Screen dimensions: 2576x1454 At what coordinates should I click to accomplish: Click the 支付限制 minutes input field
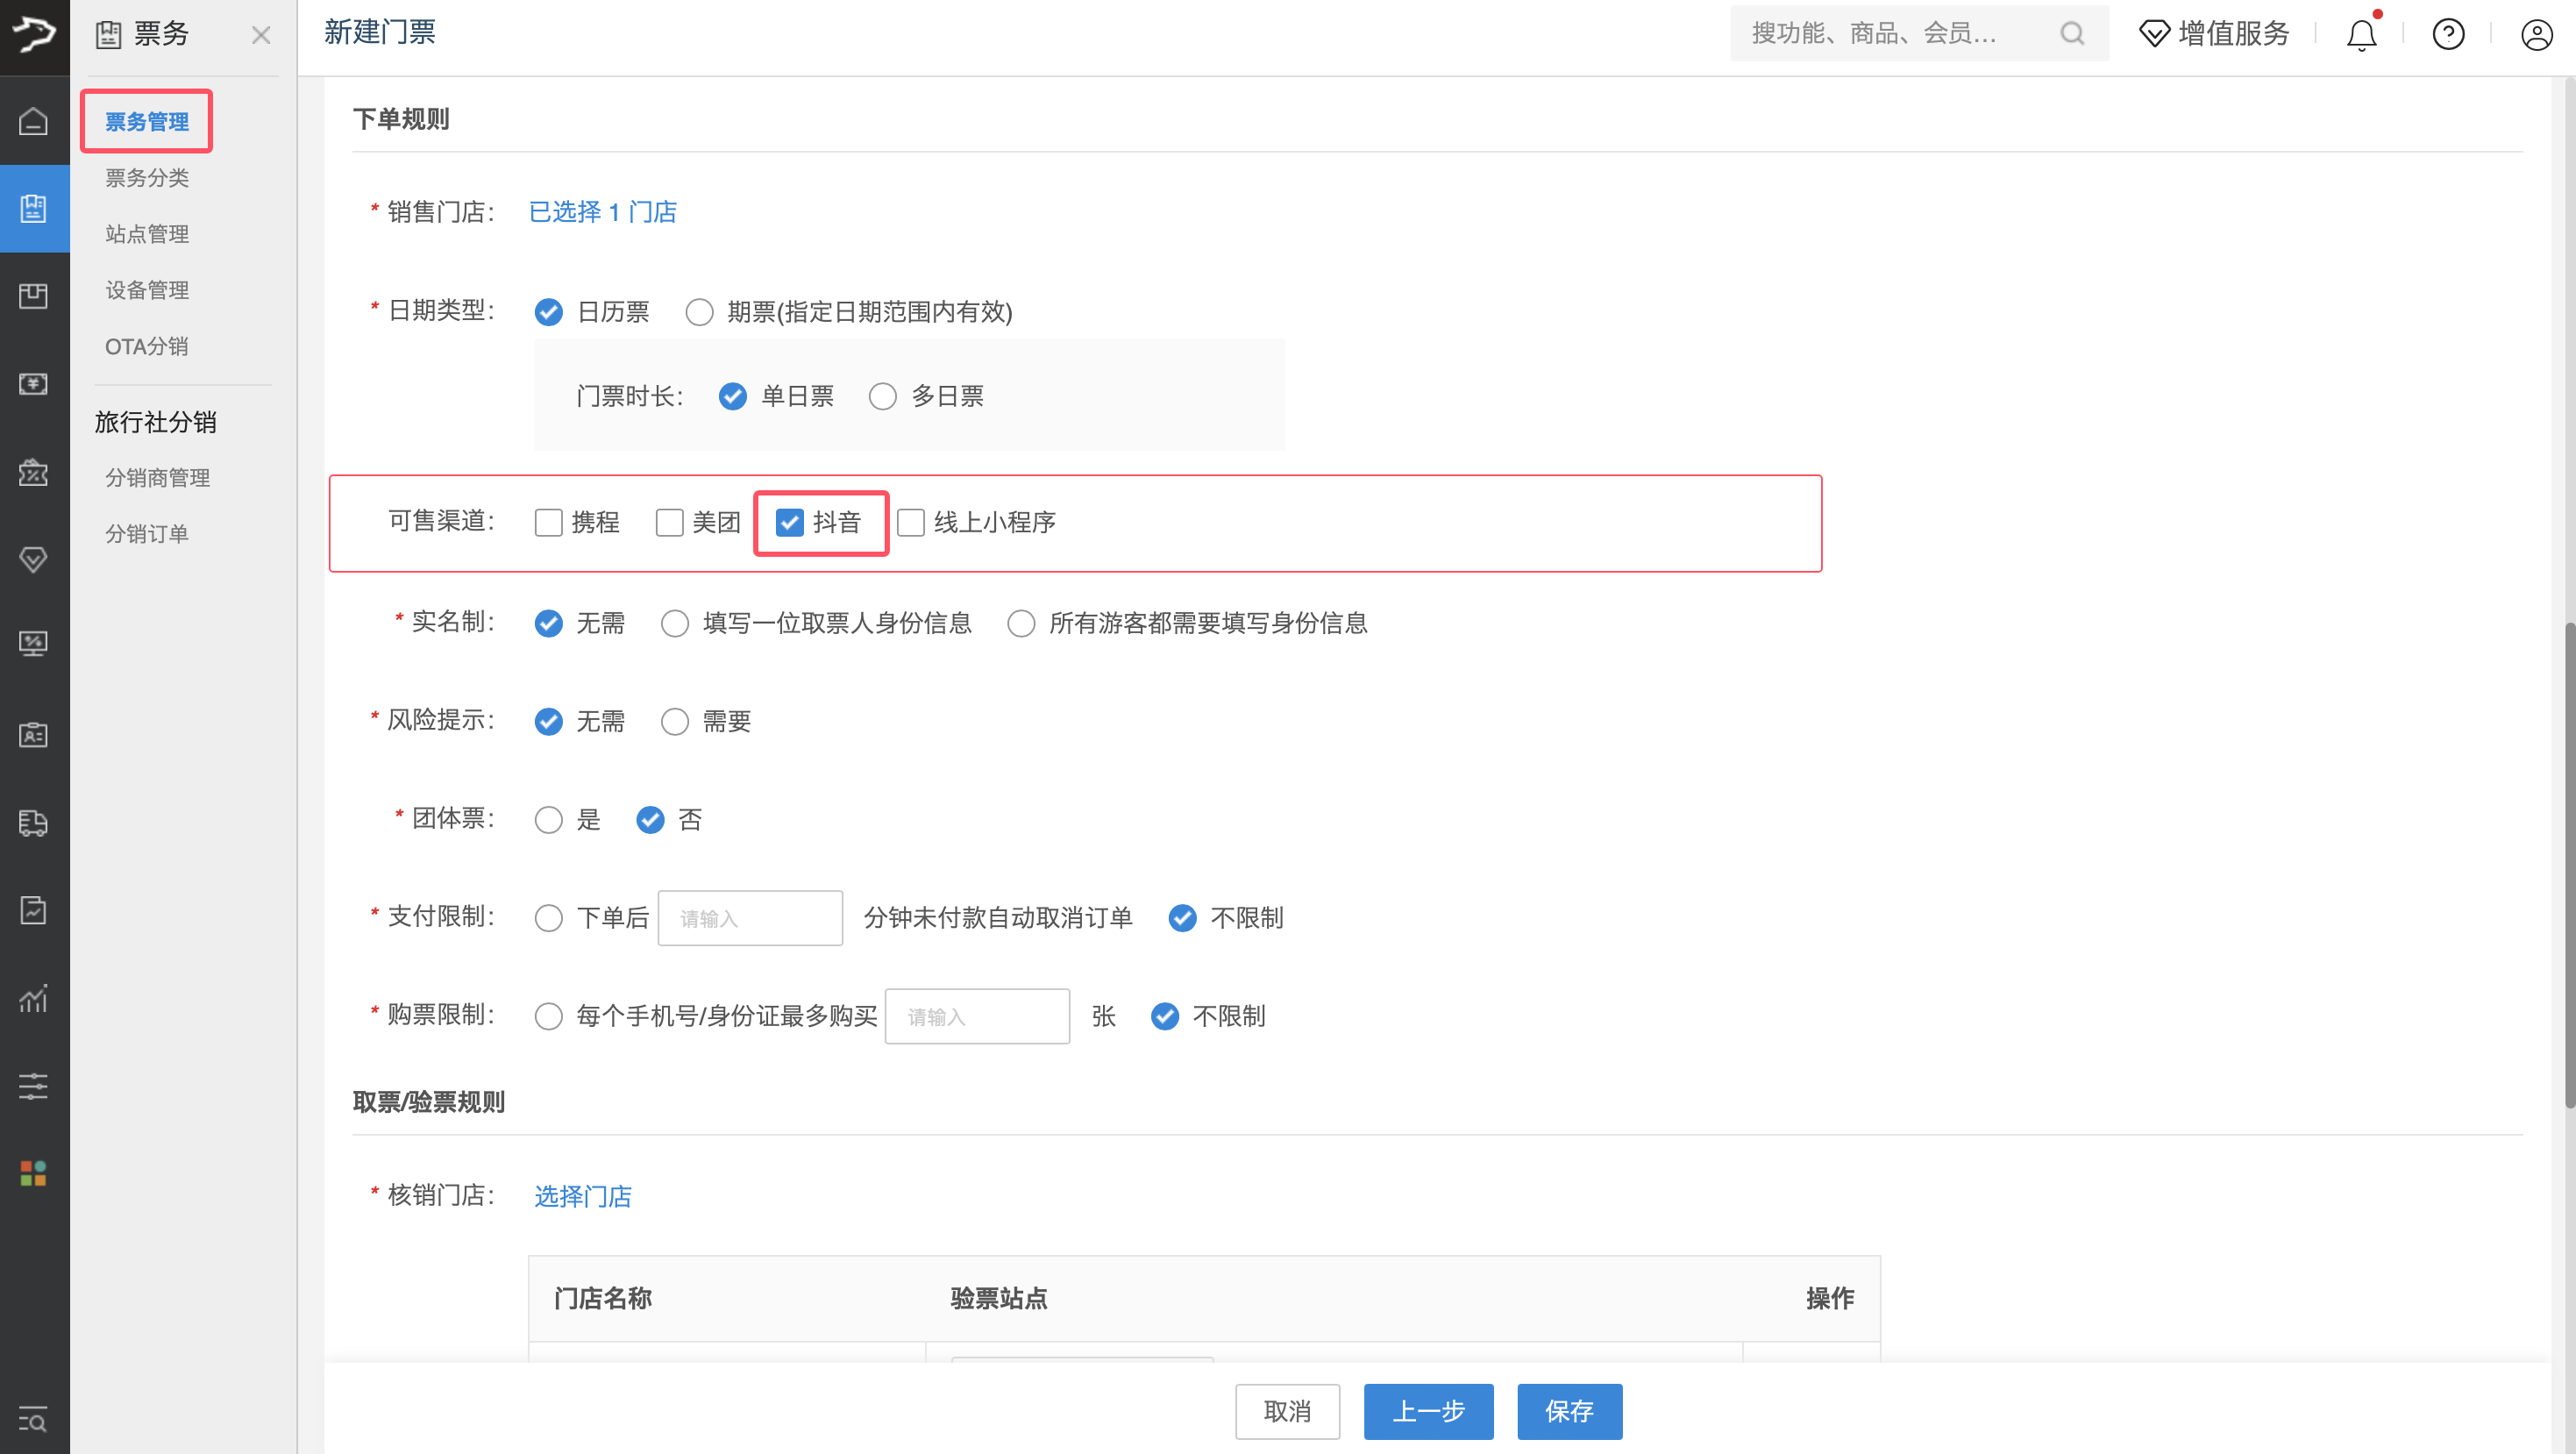pyautogui.click(x=750, y=918)
